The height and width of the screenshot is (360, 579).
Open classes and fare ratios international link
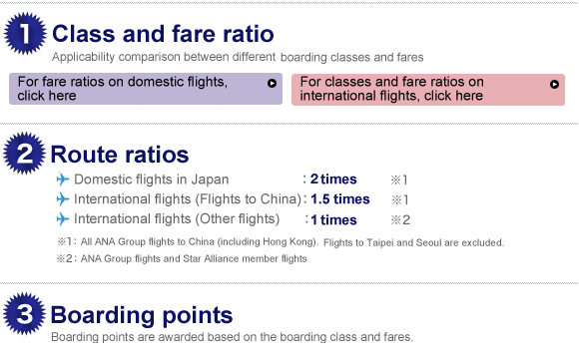tap(428, 90)
